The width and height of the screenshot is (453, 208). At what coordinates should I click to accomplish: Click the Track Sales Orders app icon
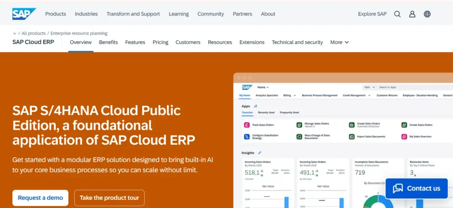pos(247,125)
